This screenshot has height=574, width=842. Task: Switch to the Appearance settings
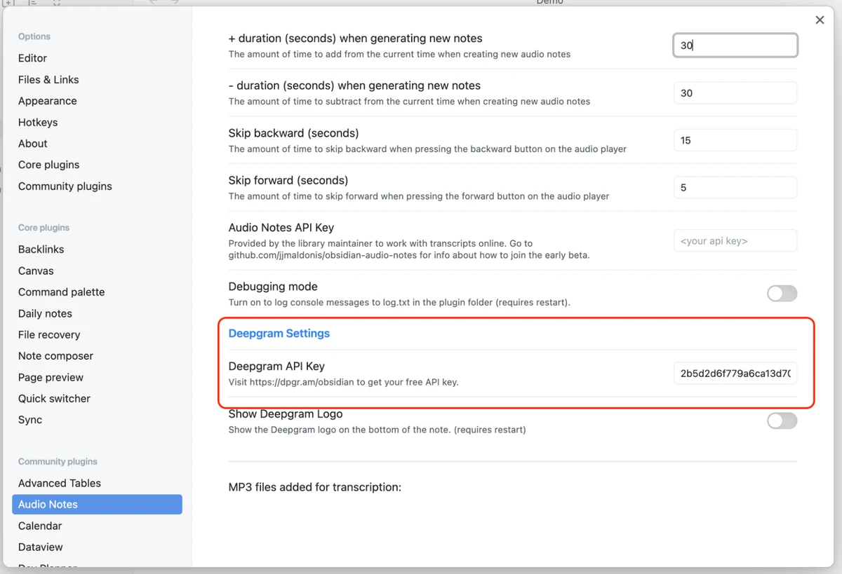pos(47,100)
